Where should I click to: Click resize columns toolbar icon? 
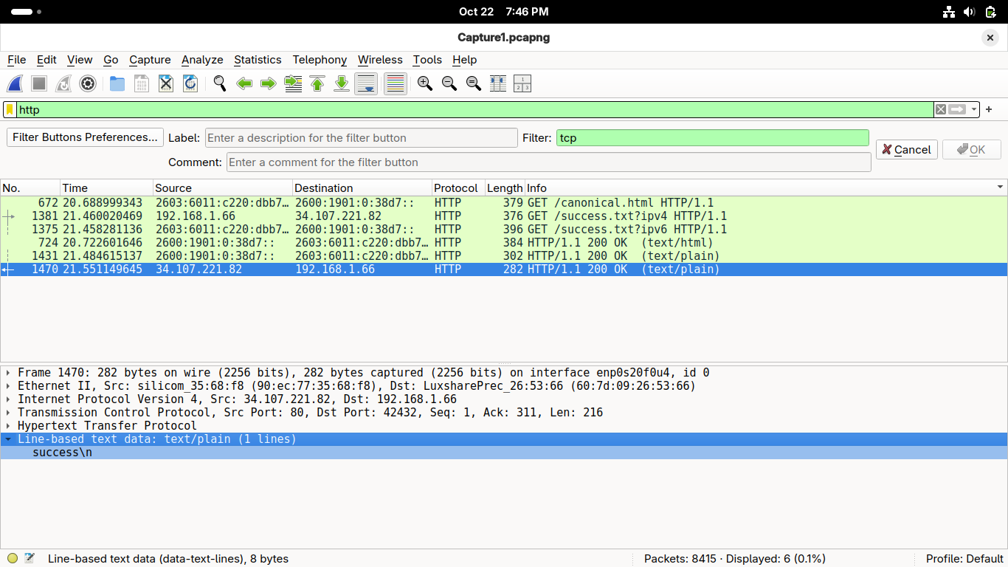(x=498, y=84)
